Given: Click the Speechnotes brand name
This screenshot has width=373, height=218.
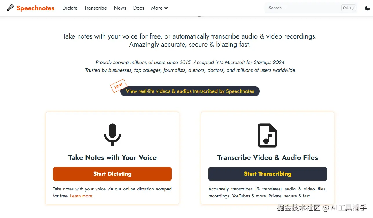Looking at the screenshot, I should [35, 8].
